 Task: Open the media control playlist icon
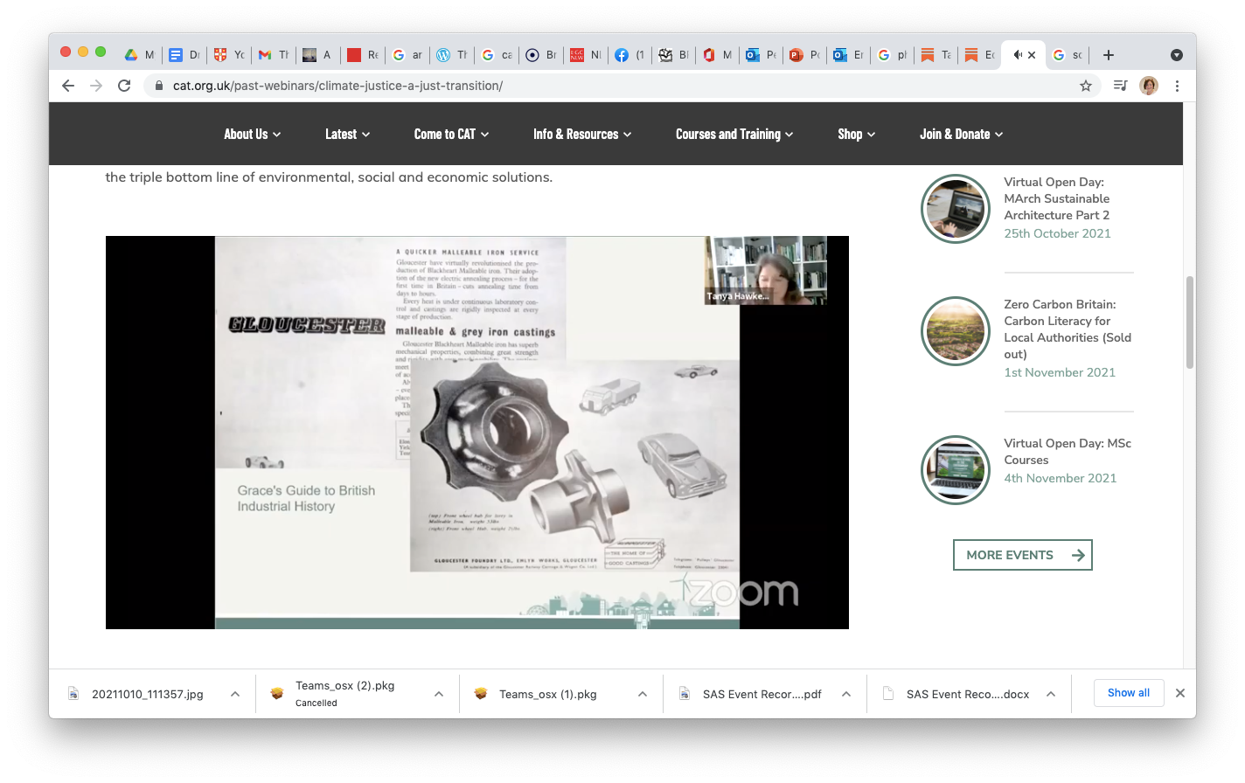[1120, 86]
